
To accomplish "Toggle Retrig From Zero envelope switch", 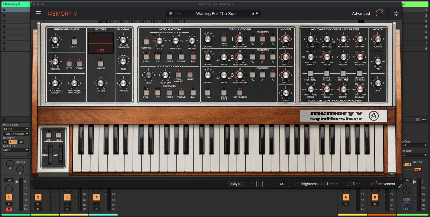I will coord(310,73).
